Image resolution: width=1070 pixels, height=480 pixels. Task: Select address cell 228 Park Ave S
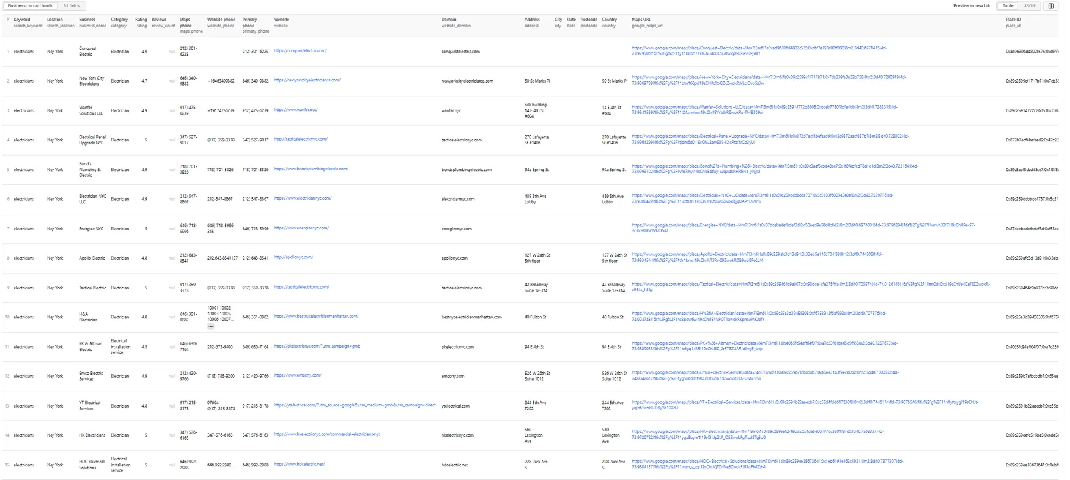click(x=536, y=465)
